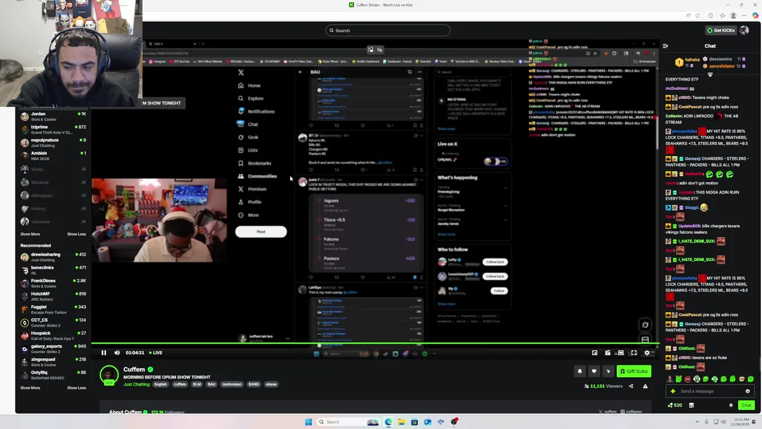
Task: Click Cuffem's channel avatar with Live badge
Action: coord(109,375)
